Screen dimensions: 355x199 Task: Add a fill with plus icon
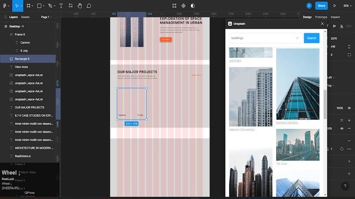[x=349, y=121]
